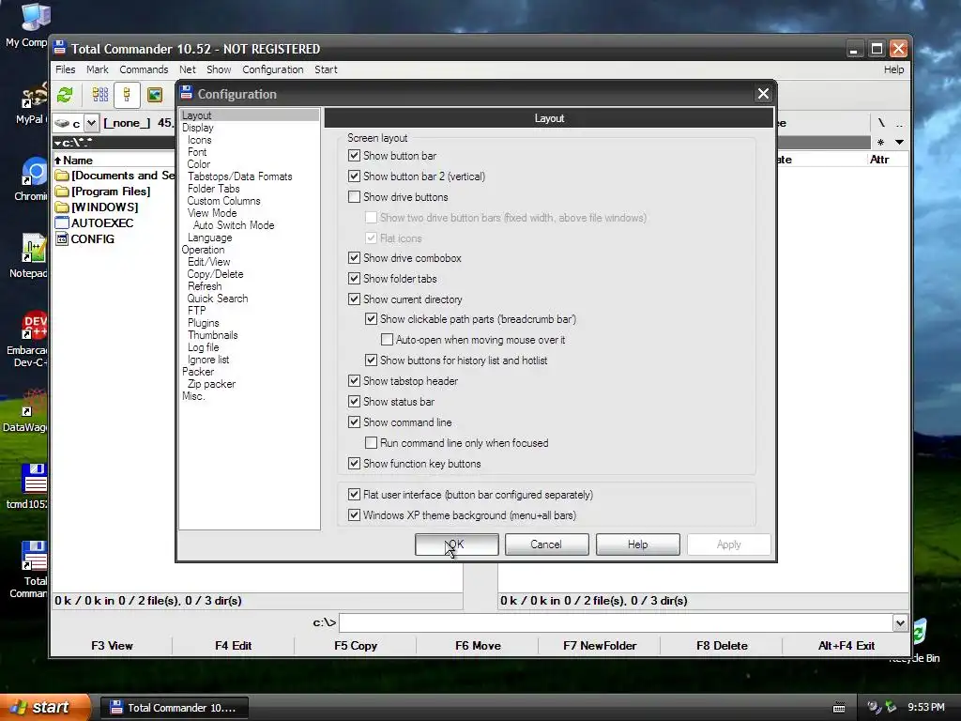This screenshot has width=961, height=721.
Task: Click the CONFIG file icon
Action: [x=62, y=239]
